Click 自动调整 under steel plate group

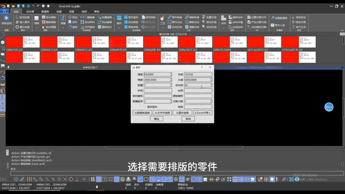[49, 27]
